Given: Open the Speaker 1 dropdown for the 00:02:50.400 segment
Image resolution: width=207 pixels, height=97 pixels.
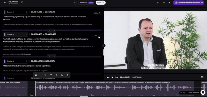Looking at the screenshot, I should pyautogui.click(x=16, y=34).
